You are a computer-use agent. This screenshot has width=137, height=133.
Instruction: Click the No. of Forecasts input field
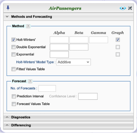click(x=47, y=88)
